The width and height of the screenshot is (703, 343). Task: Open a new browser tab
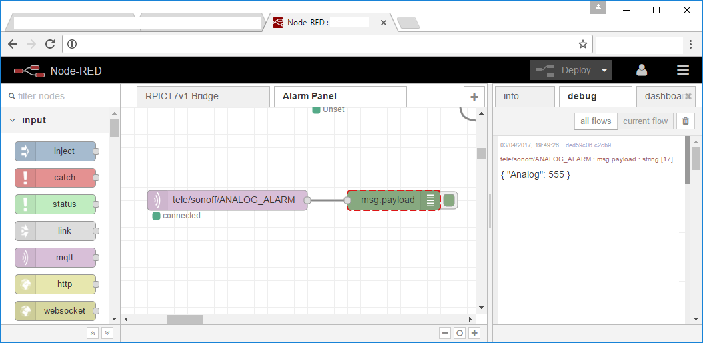click(408, 23)
